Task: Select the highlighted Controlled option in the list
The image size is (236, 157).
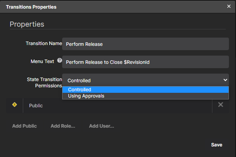Action: [x=145, y=90]
